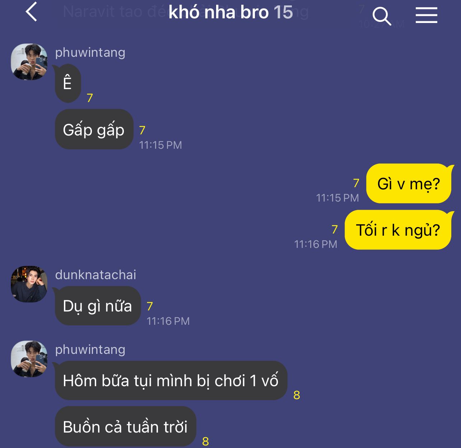
Task: Select the 'Dụ gì nữa' message
Action: point(97,306)
